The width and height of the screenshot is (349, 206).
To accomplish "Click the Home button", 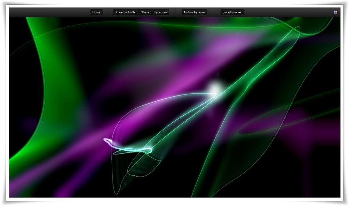I will pos(96,12).
